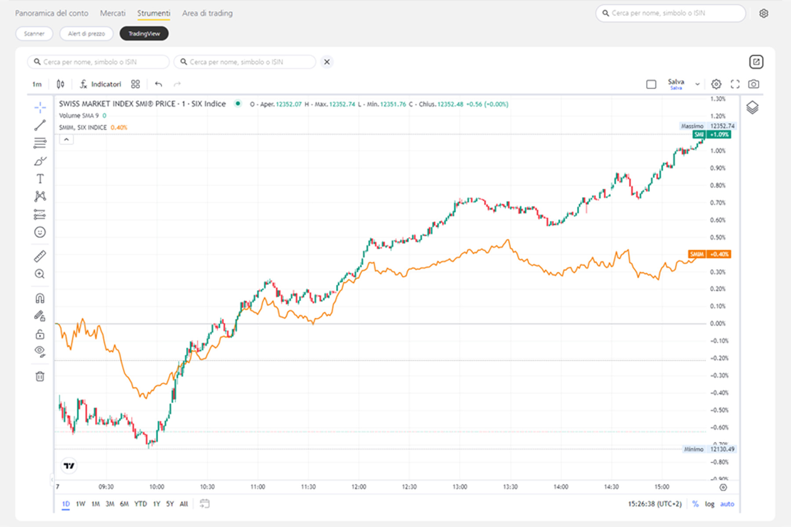This screenshot has width=791, height=527.
Task: Expand the Salva dropdown arrow
Action: (x=697, y=84)
